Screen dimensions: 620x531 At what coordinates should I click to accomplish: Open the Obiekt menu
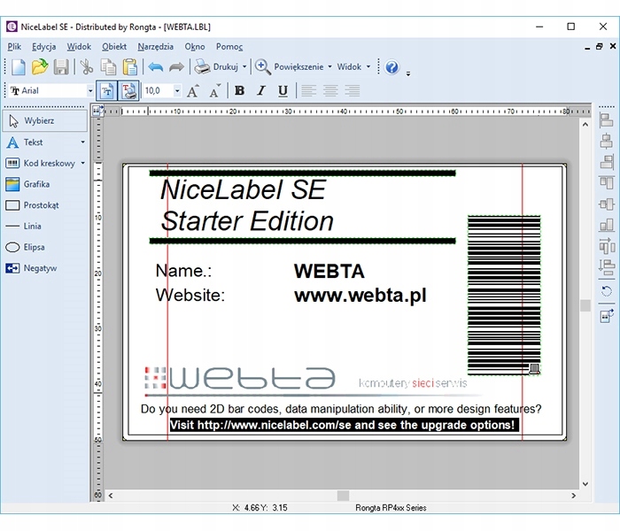click(x=114, y=47)
